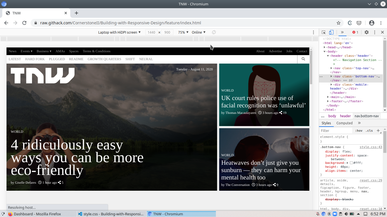Click the browser back arrow

tap(6, 23)
